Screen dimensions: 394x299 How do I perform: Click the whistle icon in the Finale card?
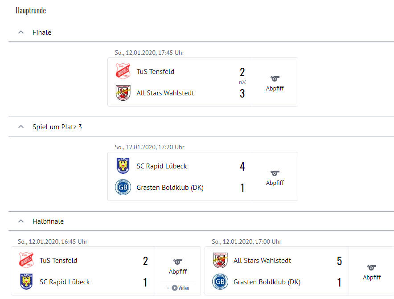[x=275, y=79]
